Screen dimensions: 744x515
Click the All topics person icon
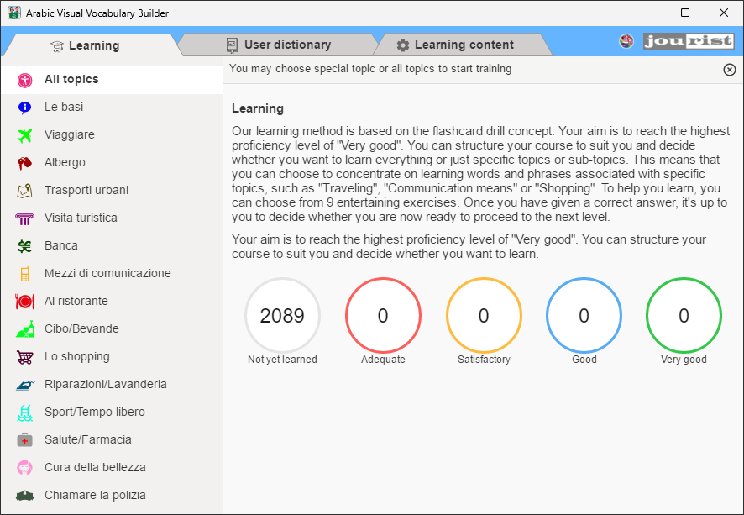(24, 80)
